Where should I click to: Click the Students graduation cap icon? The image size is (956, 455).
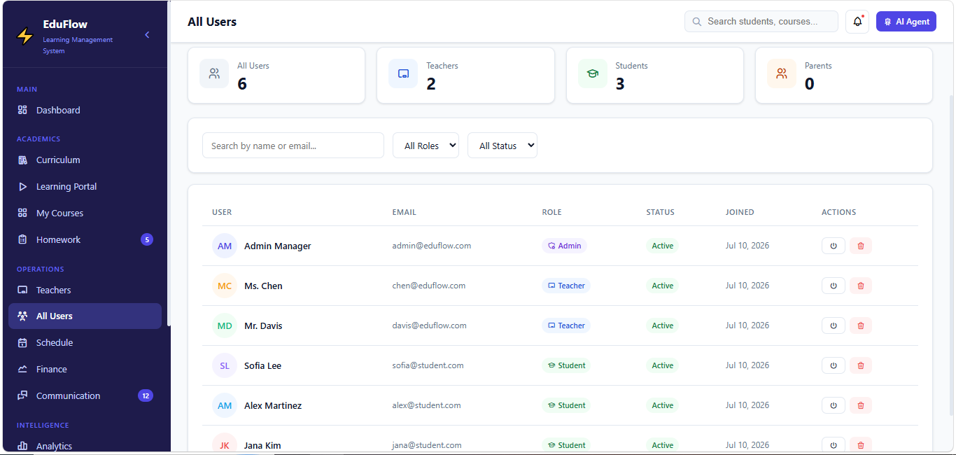tap(593, 73)
